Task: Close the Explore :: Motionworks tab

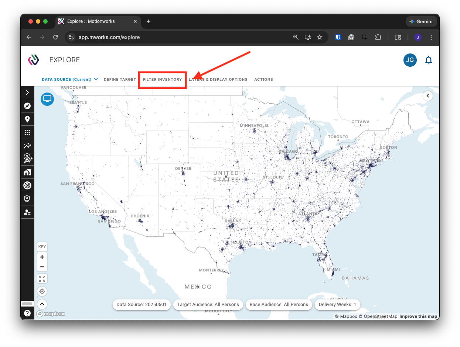Action: pos(135,21)
